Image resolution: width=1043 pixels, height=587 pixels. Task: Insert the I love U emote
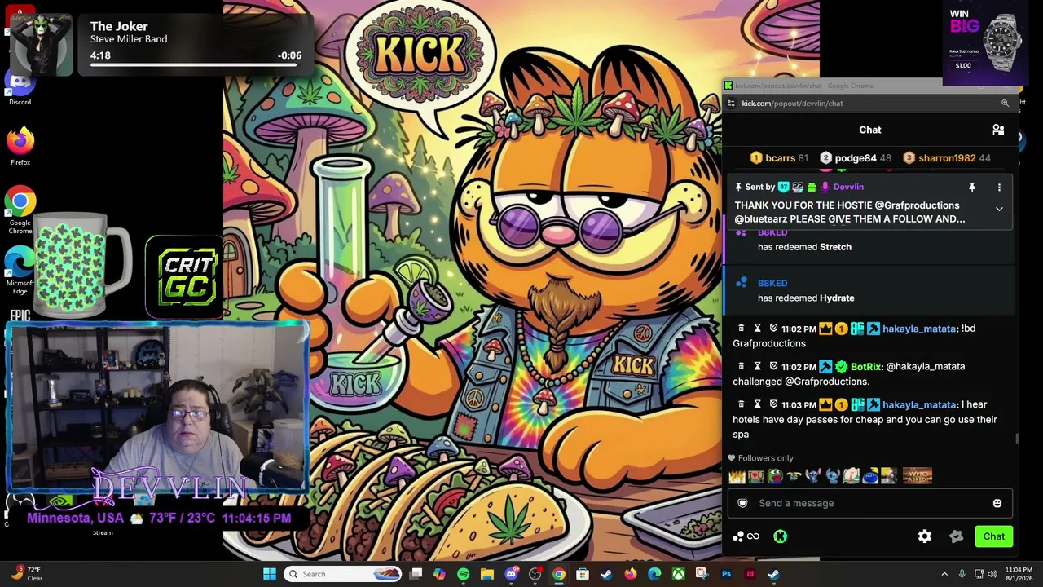click(x=756, y=475)
